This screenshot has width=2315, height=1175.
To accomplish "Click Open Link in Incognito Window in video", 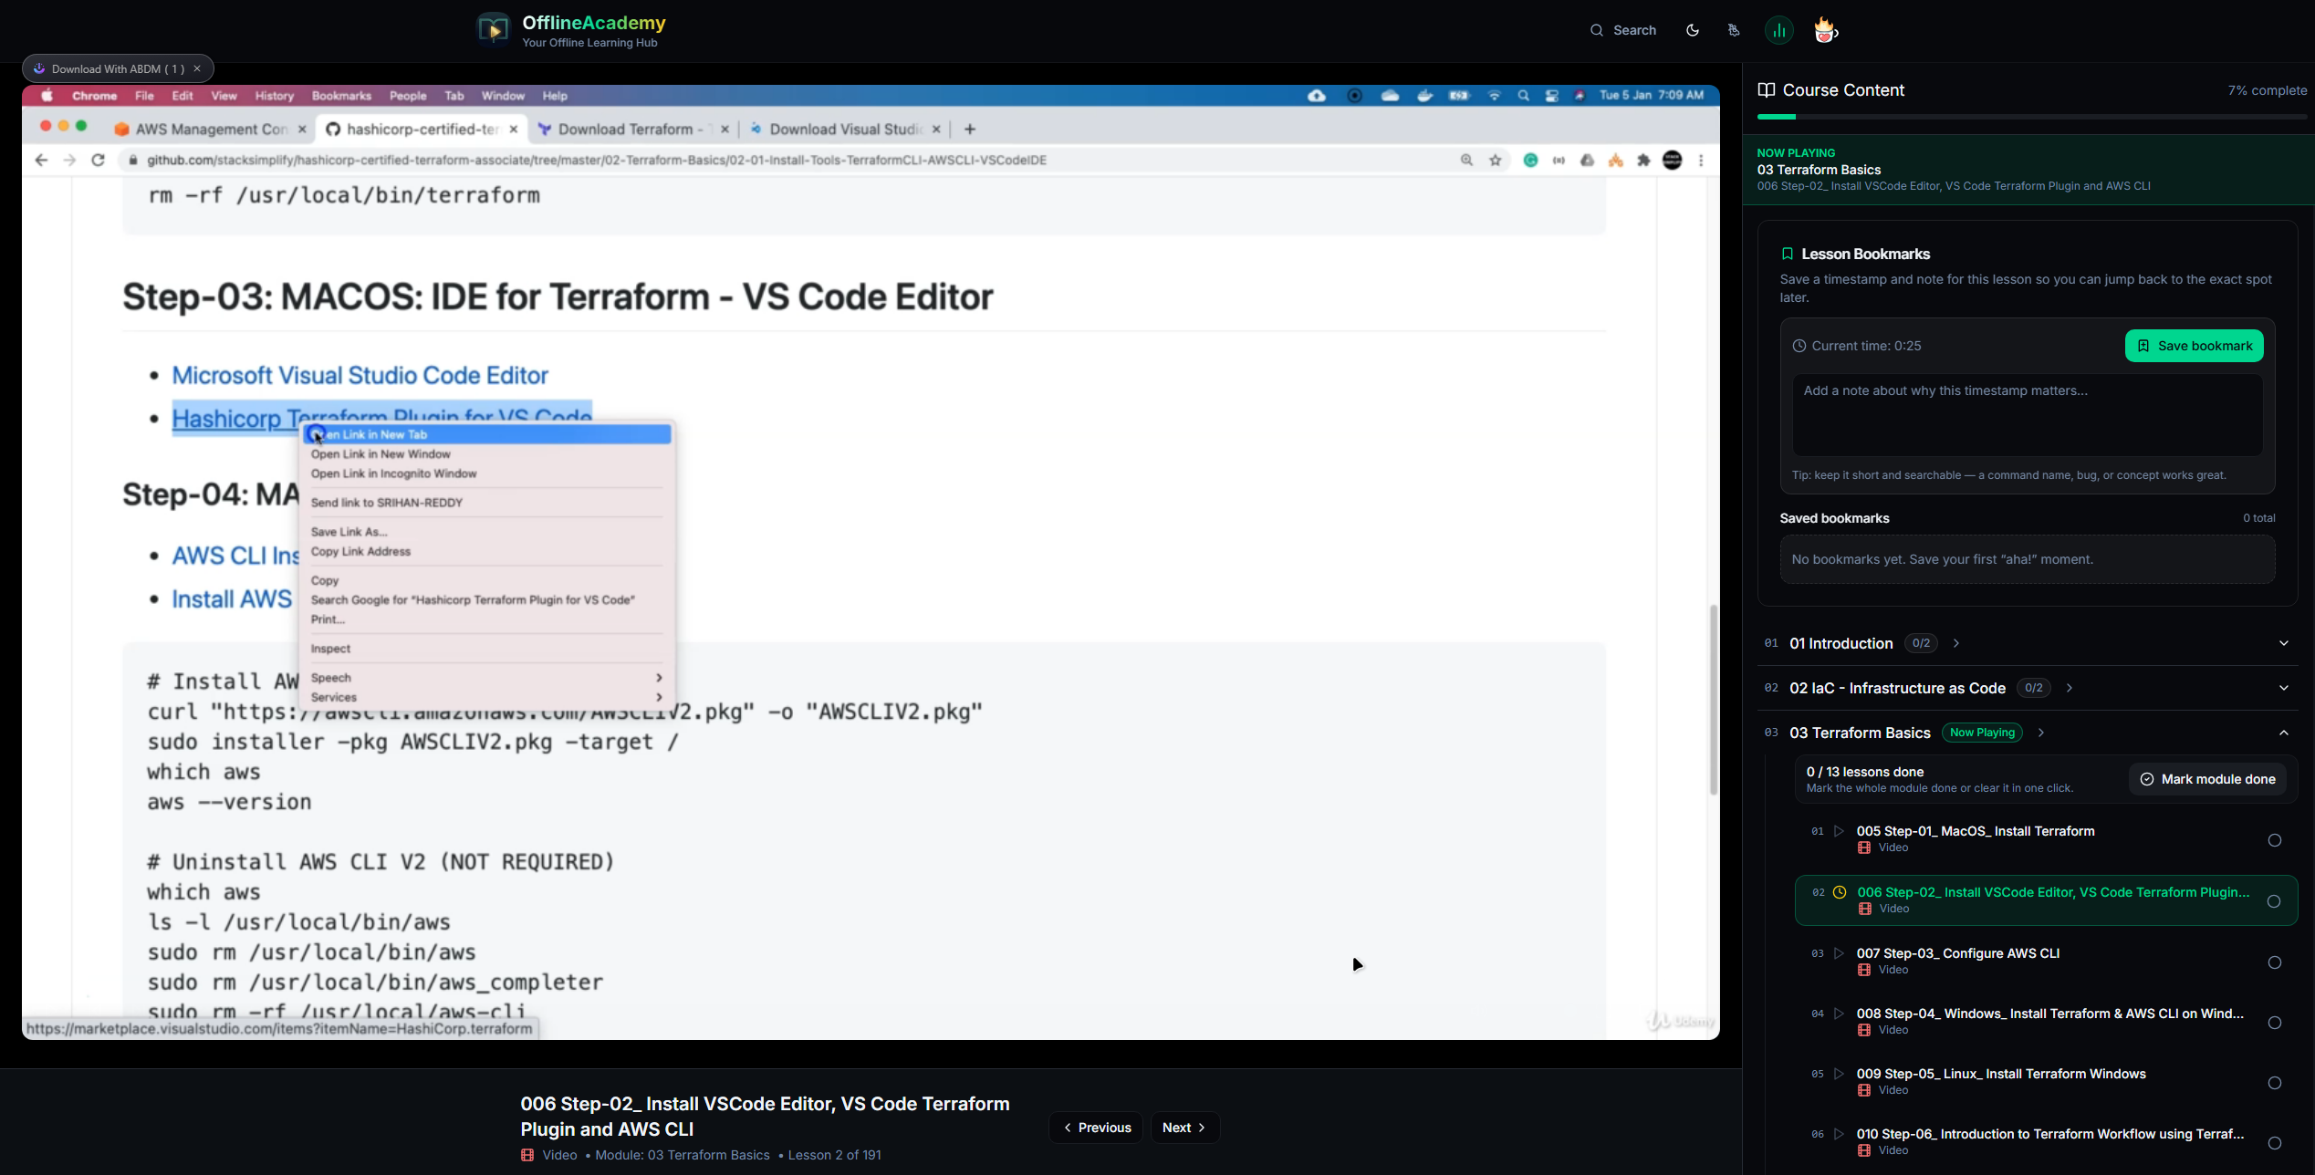I will point(393,473).
